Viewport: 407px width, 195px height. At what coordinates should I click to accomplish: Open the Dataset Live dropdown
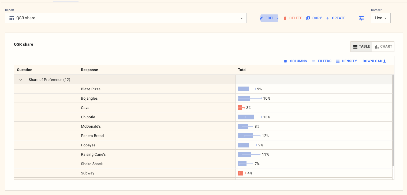click(x=381, y=18)
